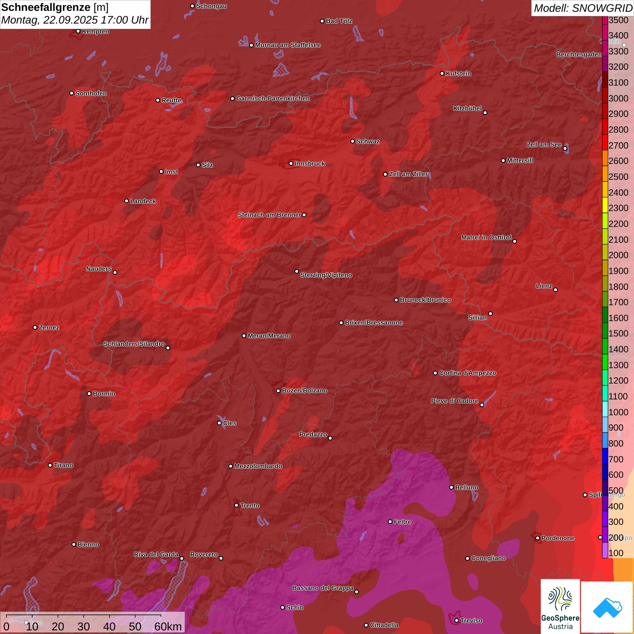Click the '500' legend value
This screenshot has height=634, width=634.
616,490
